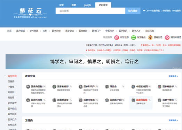This screenshot has width=182, height=130.
Task: Click the 国家中管局 site favicon
Action: tap(159, 100)
